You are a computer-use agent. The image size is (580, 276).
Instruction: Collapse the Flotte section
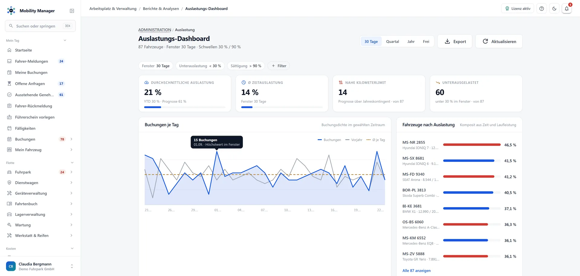(72, 163)
